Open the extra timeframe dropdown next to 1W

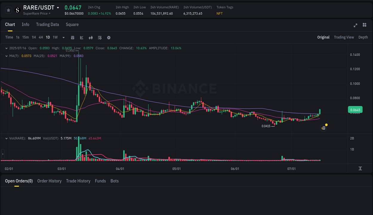pos(63,38)
